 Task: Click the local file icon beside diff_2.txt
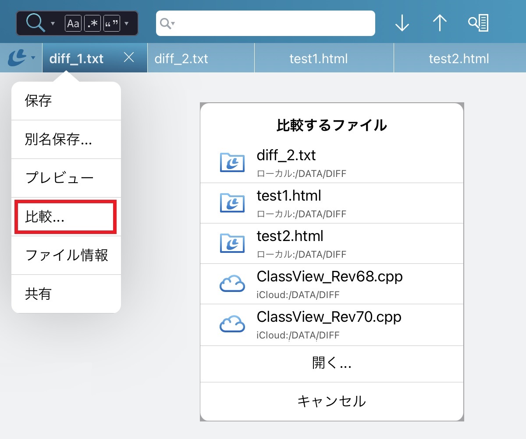click(232, 162)
